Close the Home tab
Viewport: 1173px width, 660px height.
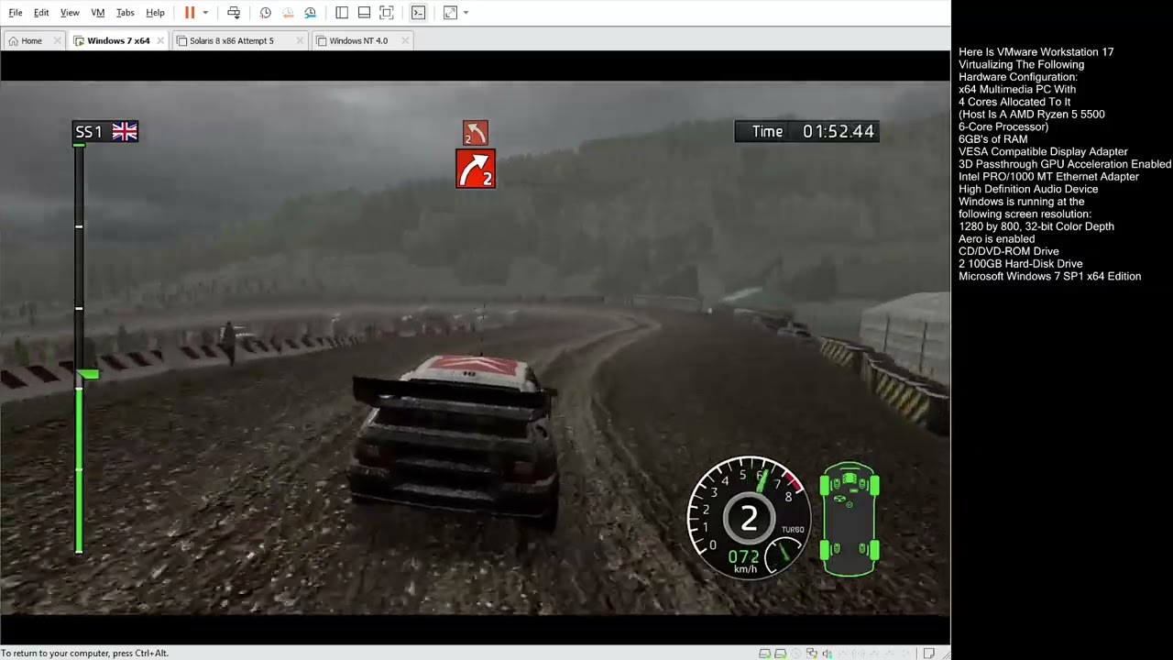(x=57, y=40)
